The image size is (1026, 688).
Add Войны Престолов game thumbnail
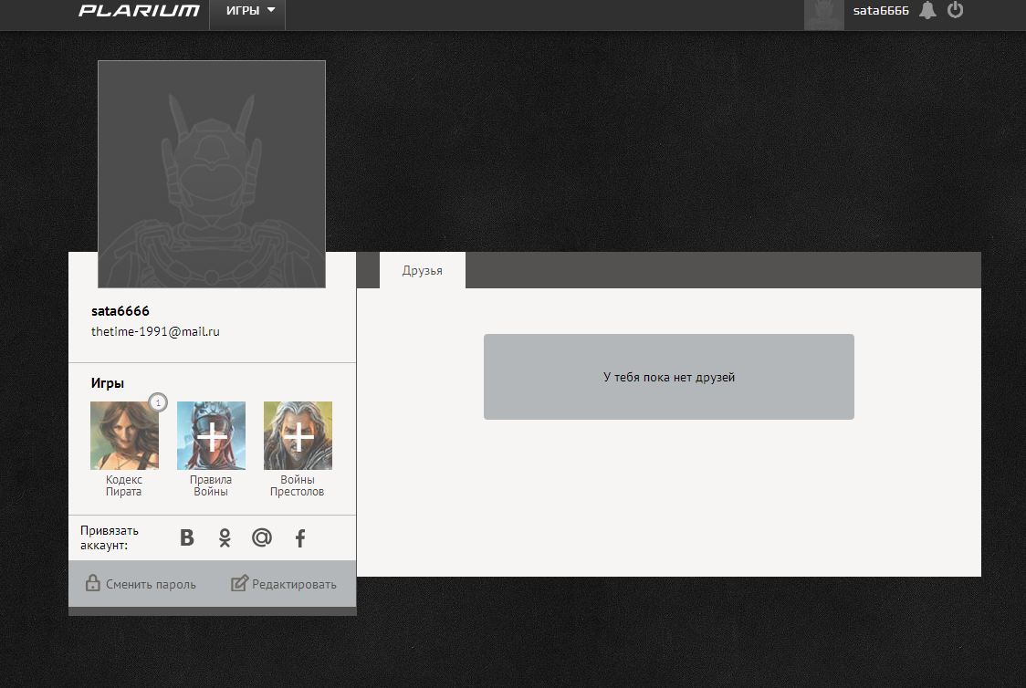click(x=298, y=435)
